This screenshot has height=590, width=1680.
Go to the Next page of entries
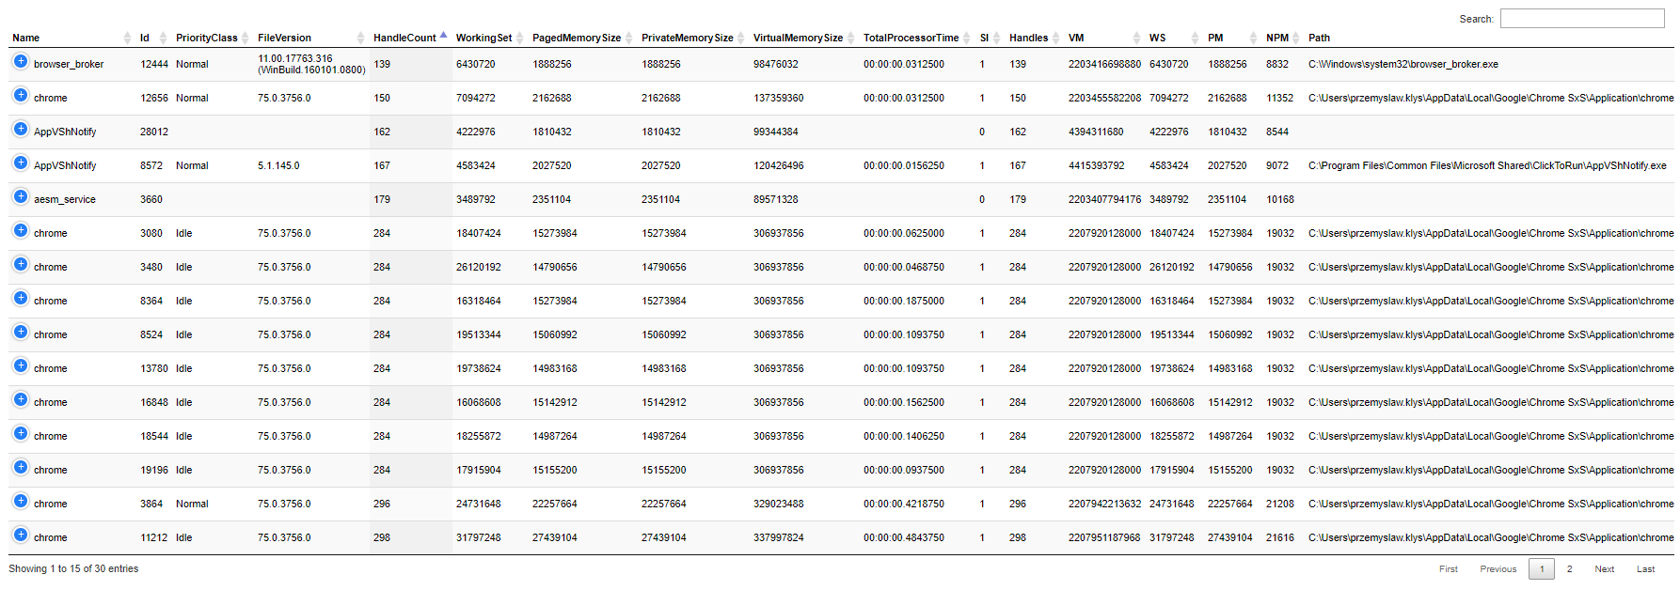pos(1604,569)
